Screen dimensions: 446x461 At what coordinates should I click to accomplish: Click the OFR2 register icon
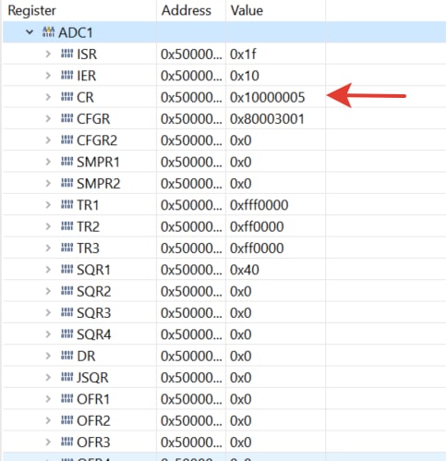click(x=66, y=420)
